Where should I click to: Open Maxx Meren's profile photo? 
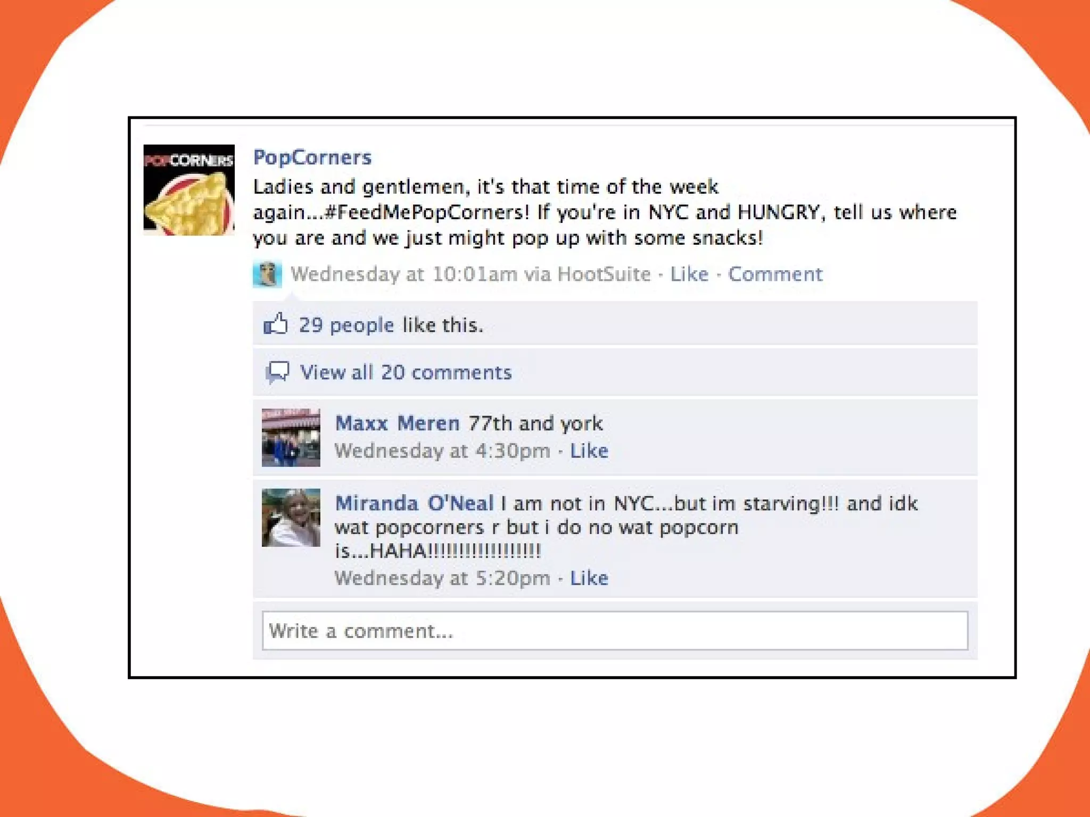(291, 438)
